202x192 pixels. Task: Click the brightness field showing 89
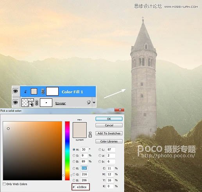click(84, 162)
